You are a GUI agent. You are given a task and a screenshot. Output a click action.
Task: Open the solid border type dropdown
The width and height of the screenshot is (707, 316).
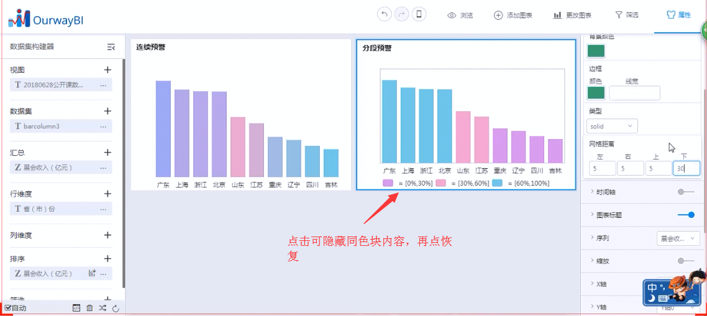pyautogui.click(x=613, y=126)
